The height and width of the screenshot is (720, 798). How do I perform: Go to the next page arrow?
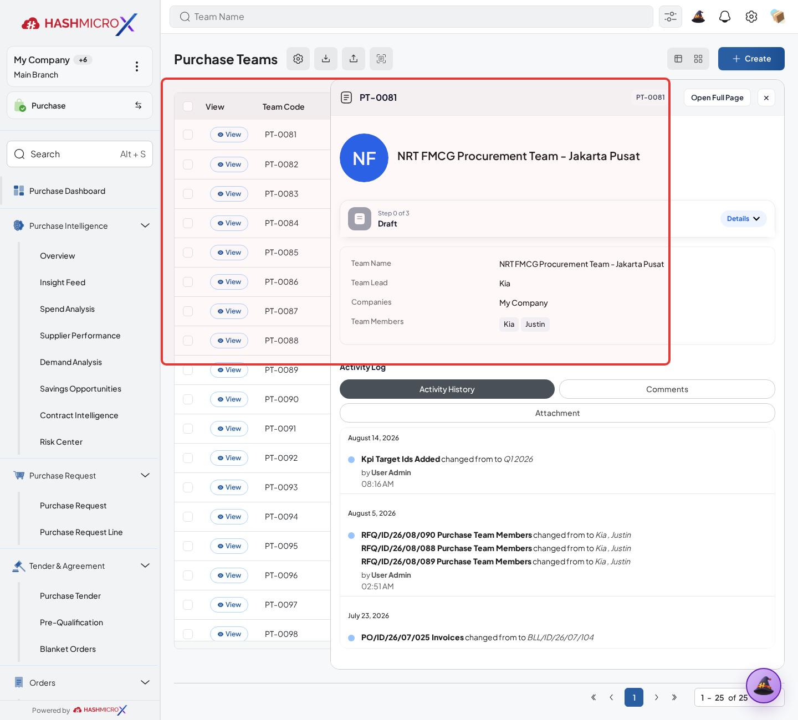point(657,697)
